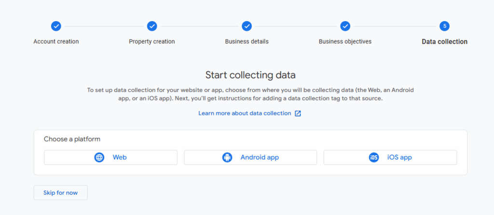Screen dimensions: 494x215
Task: Open Learn more about data collection link
Action: coord(245,114)
